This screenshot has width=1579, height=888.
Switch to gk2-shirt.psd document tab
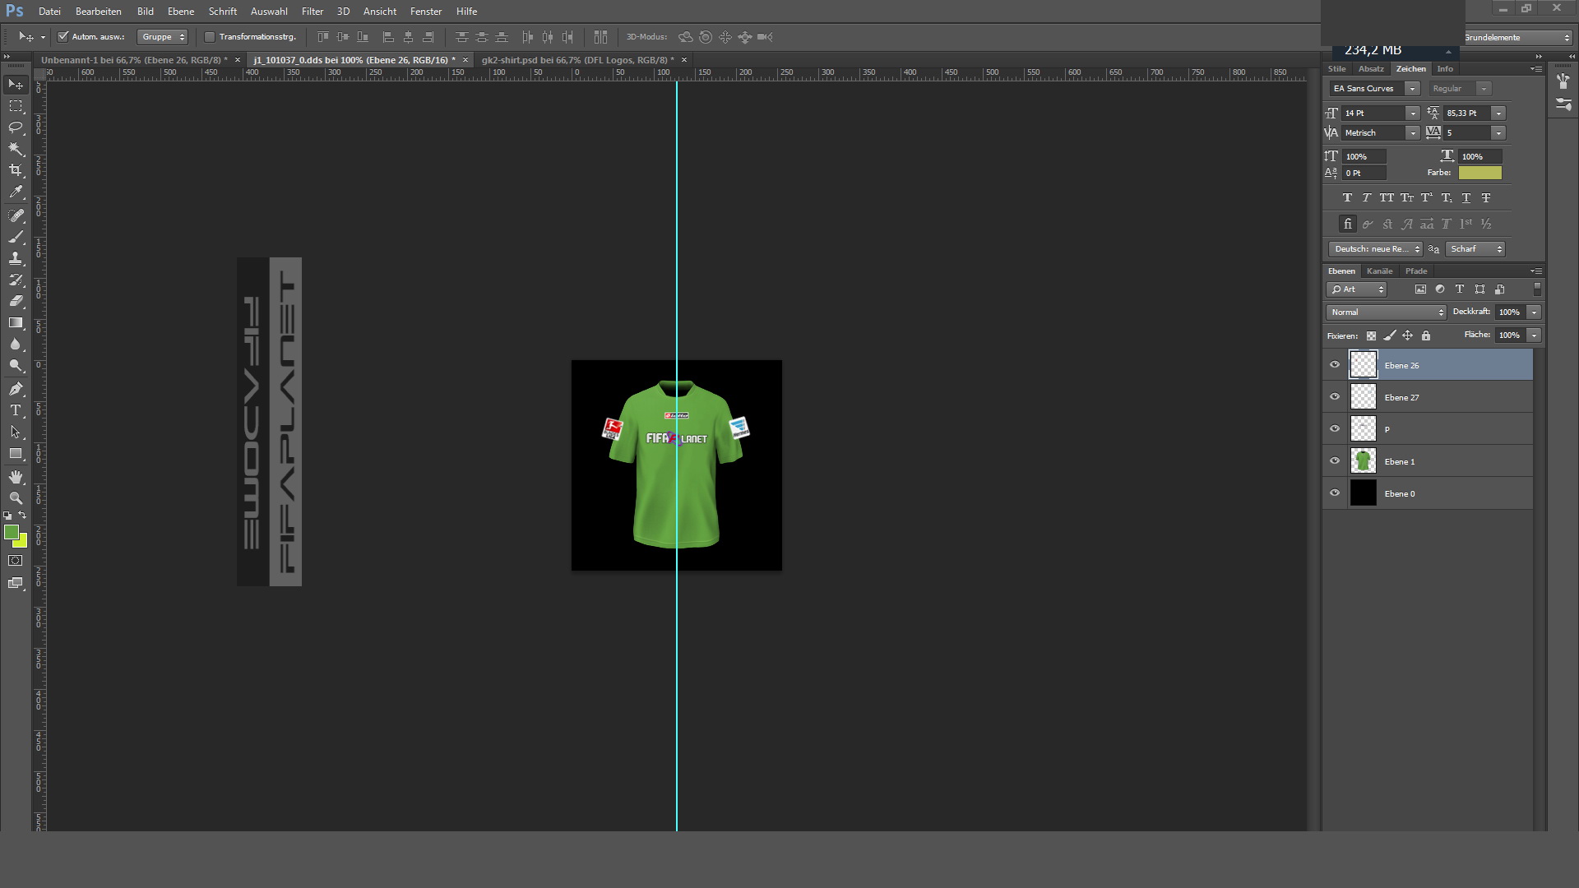coord(577,60)
